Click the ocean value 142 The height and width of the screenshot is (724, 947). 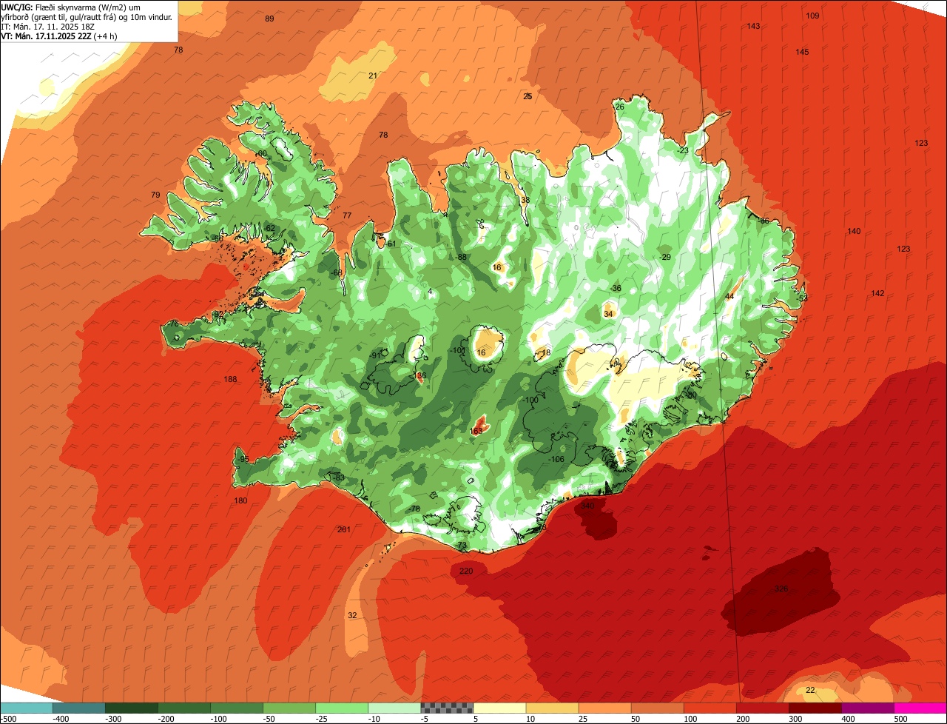tap(877, 293)
